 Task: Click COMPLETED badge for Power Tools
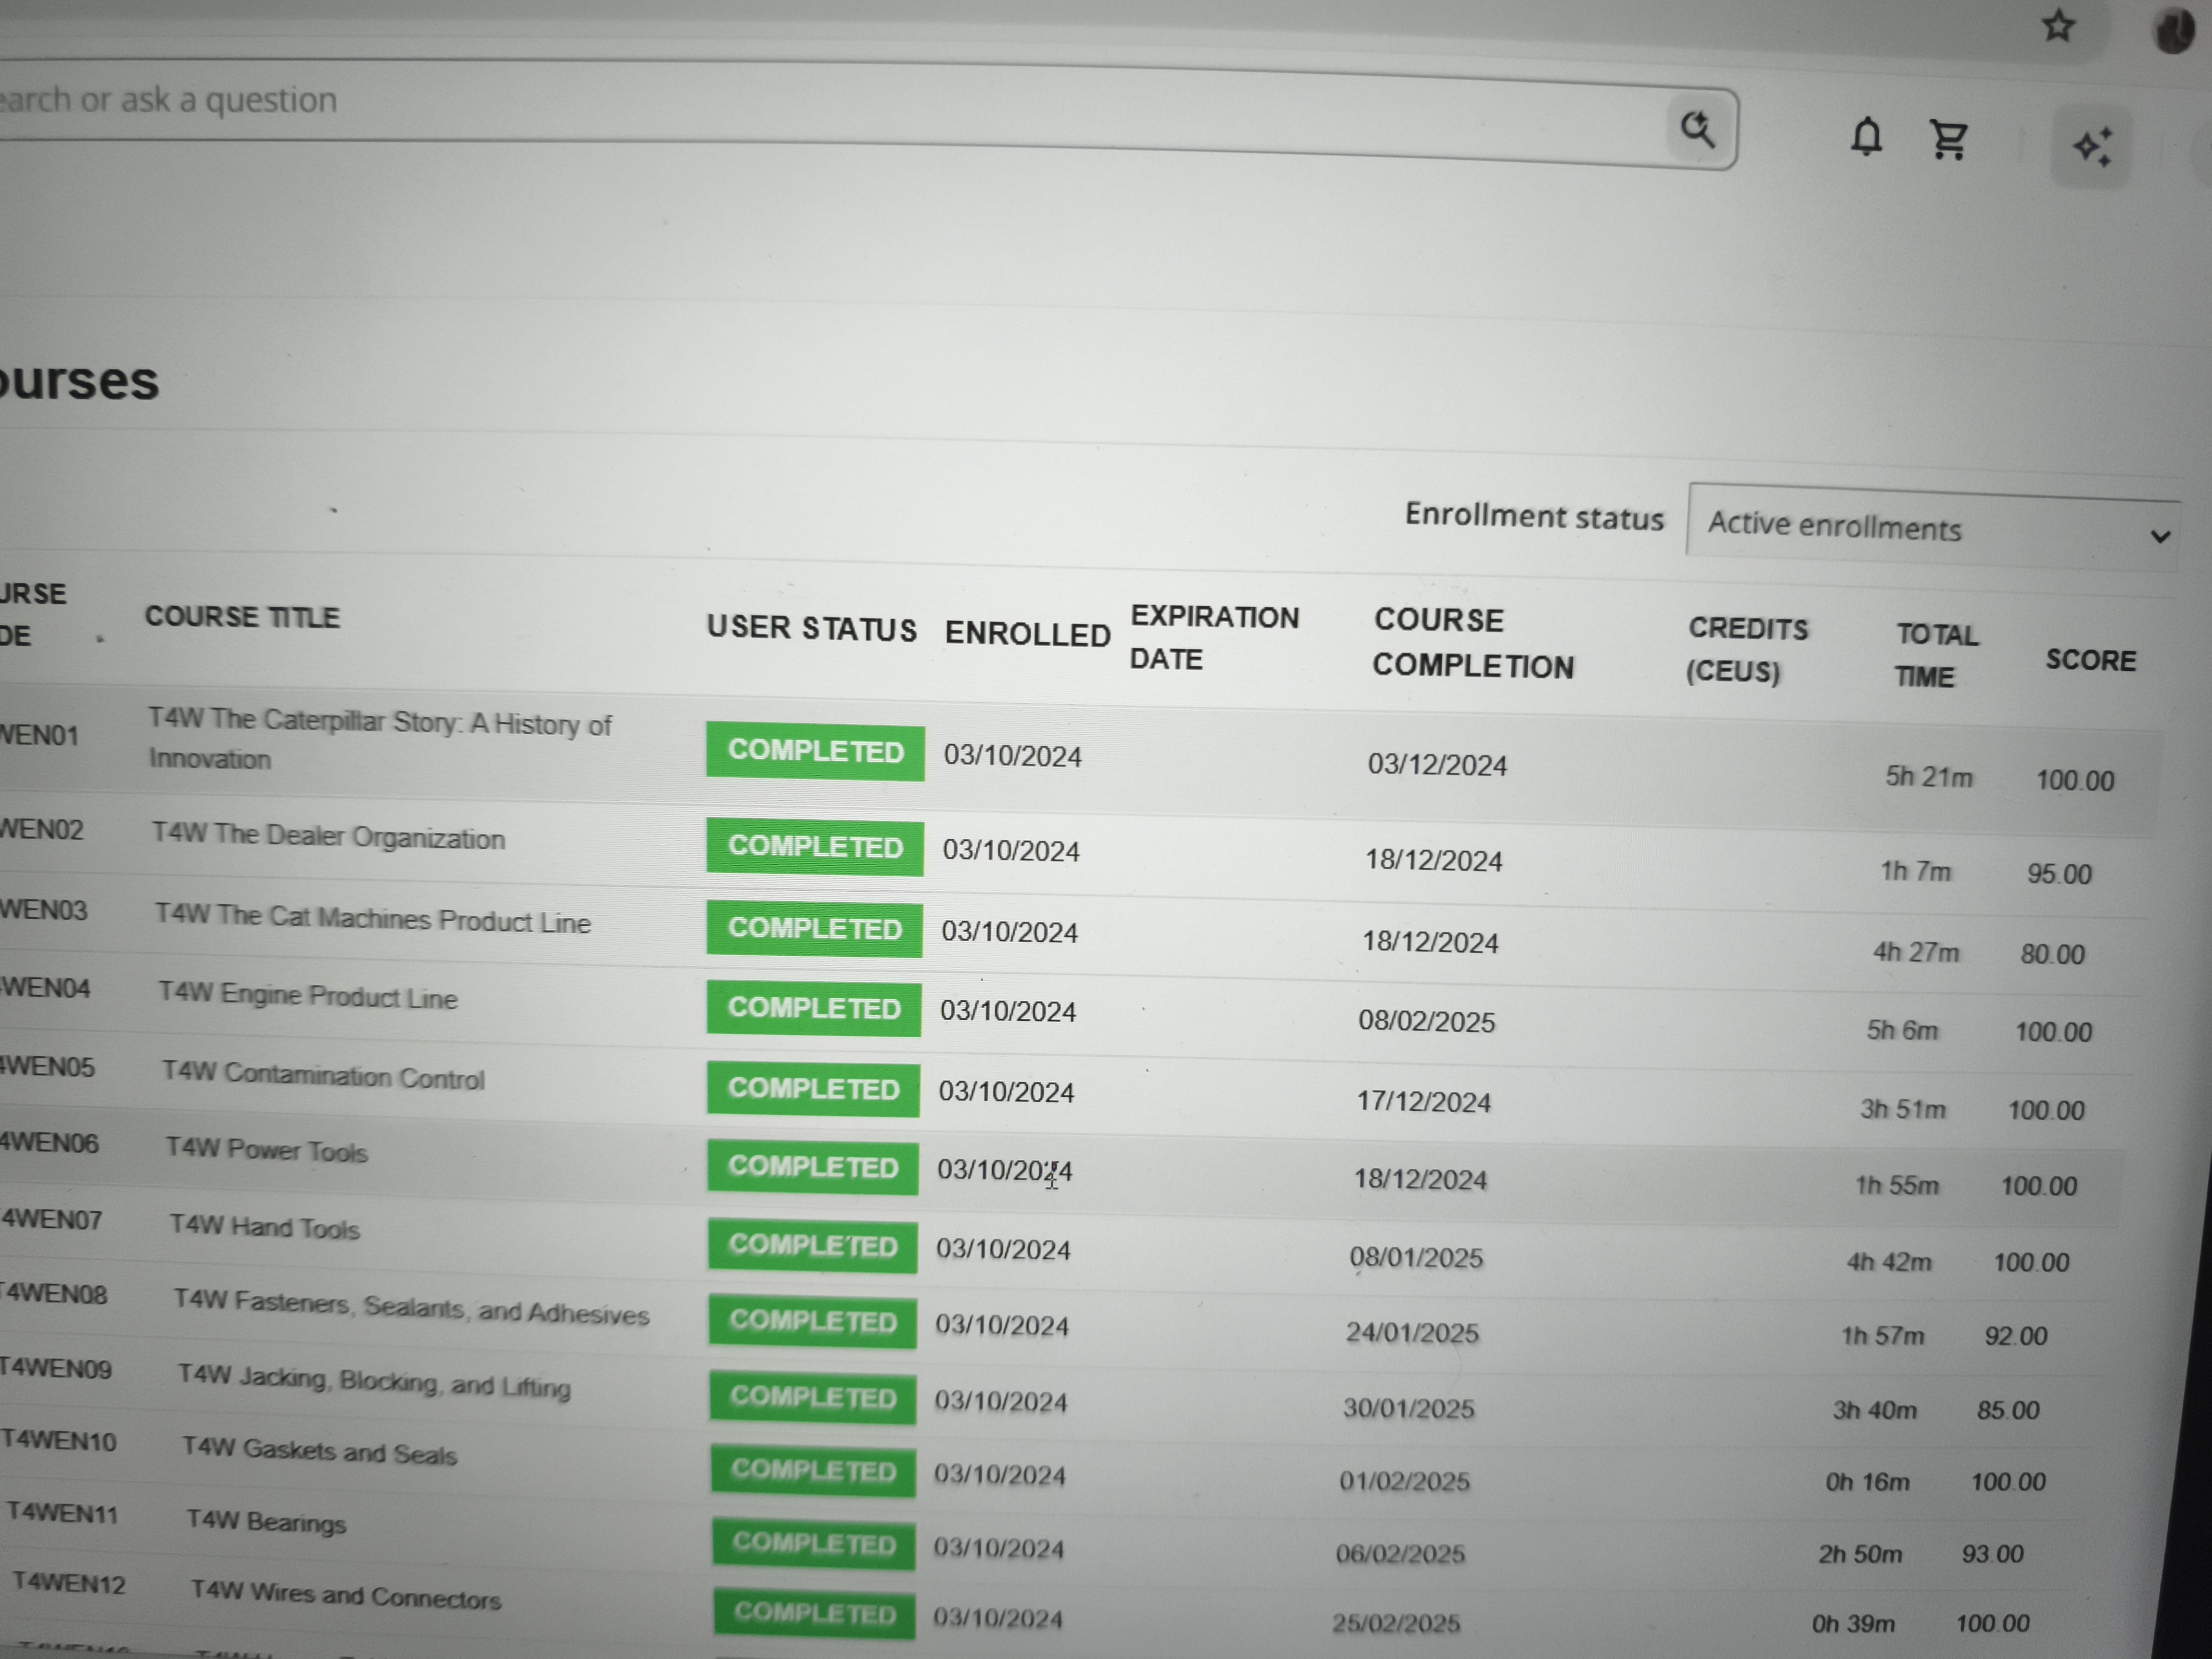(813, 1167)
